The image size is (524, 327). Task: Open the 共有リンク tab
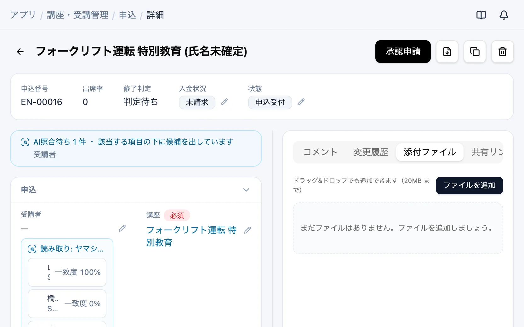(487, 152)
